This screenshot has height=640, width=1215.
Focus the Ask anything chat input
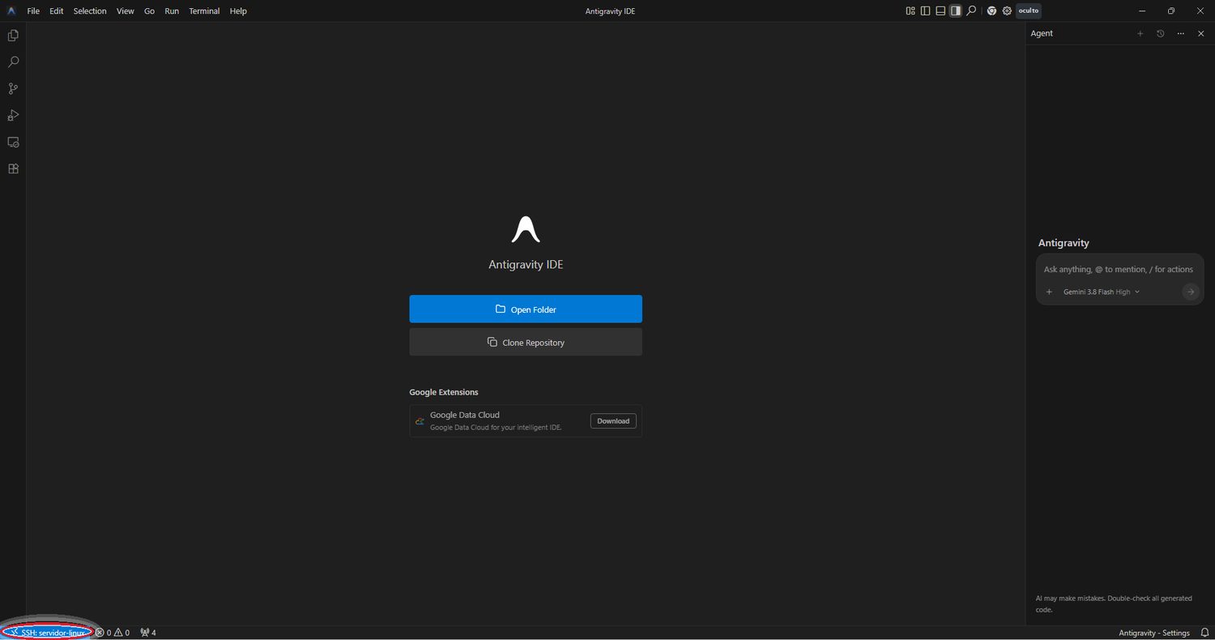point(1119,269)
